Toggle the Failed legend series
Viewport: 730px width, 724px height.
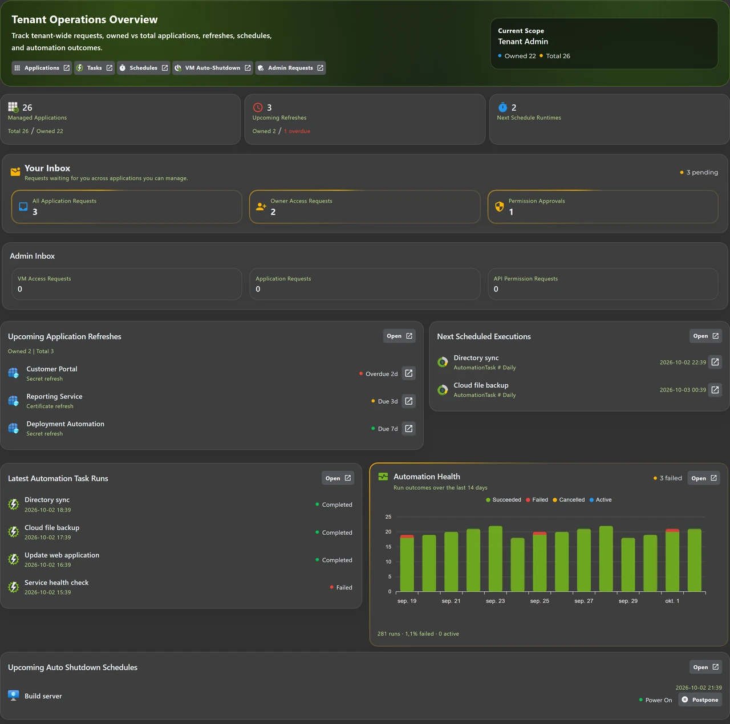pos(537,500)
